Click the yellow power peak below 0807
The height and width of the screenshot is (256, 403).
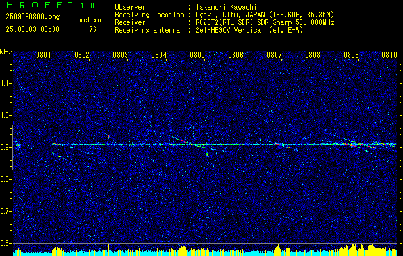point(278,248)
